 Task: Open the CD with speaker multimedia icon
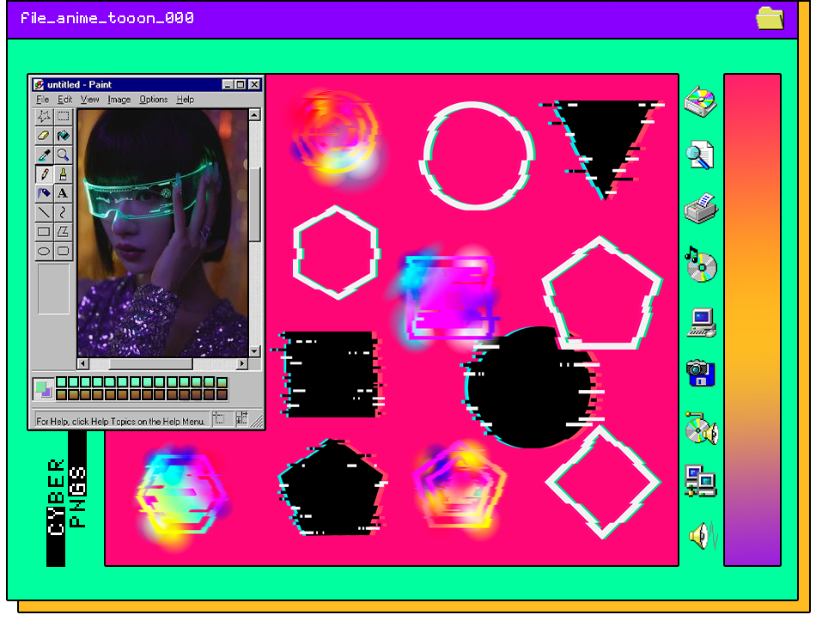pos(702,429)
